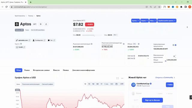Click the verified checkmark by circulating supply
192x108 pixels.
click(x=175, y=45)
